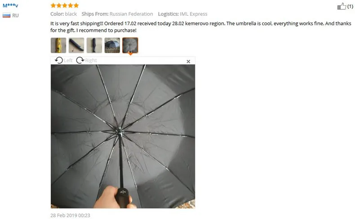Viewport: 355px width, 219px height.
Task: Click the Russian flag icon
Action: pos(6,15)
